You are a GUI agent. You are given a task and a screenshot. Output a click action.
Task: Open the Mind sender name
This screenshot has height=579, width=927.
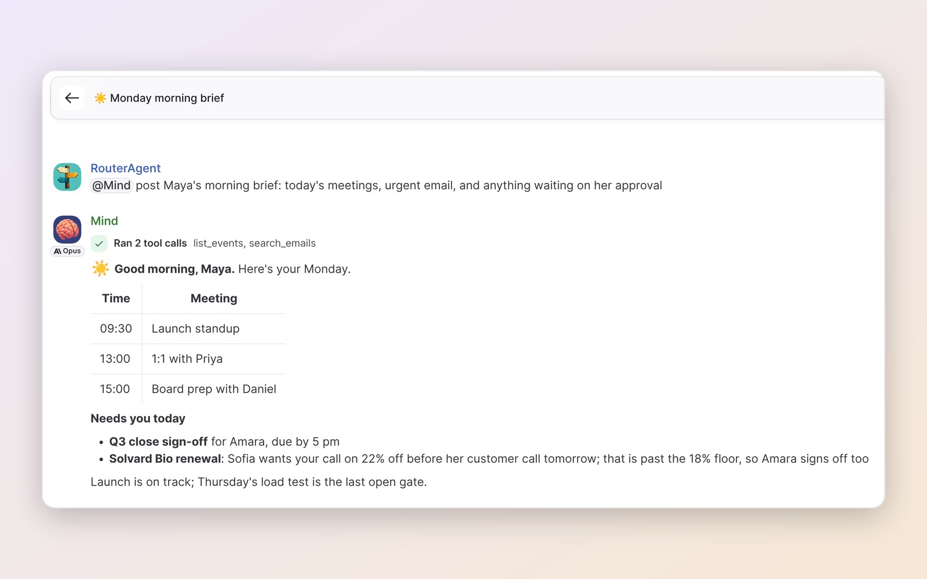104,221
